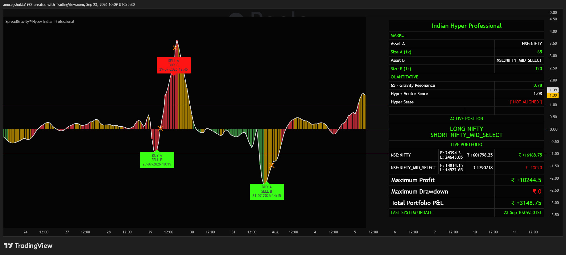Click the orange X marker on the zero line
This screenshot has width=566, height=255.
point(160,128)
